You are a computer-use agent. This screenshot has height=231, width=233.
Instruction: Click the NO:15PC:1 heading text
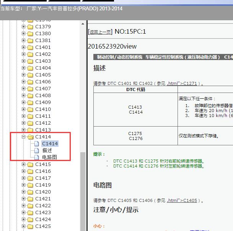point(130,31)
